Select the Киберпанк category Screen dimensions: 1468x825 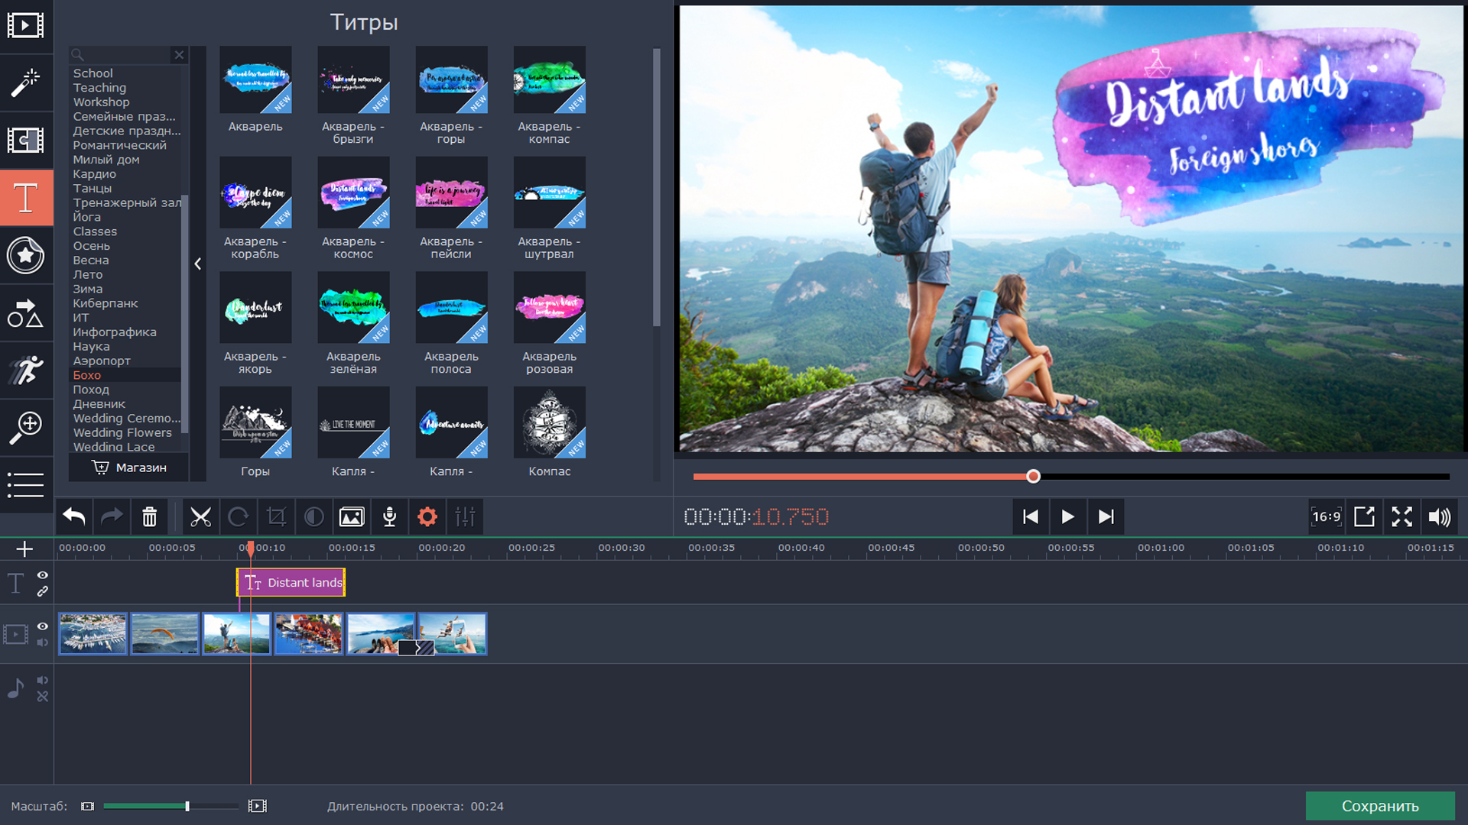(x=106, y=303)
